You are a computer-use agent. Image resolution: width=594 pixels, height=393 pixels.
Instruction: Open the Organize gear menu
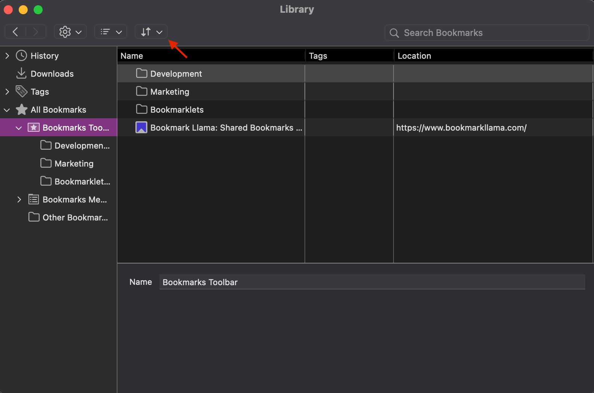point(70,32)
